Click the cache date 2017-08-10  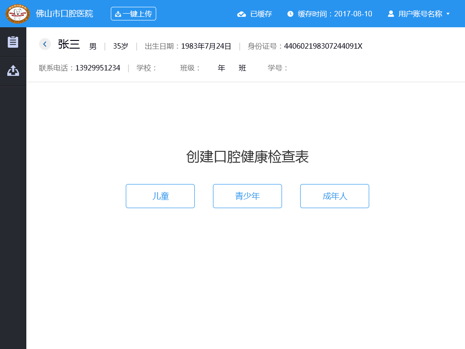[x=353, y=14]
